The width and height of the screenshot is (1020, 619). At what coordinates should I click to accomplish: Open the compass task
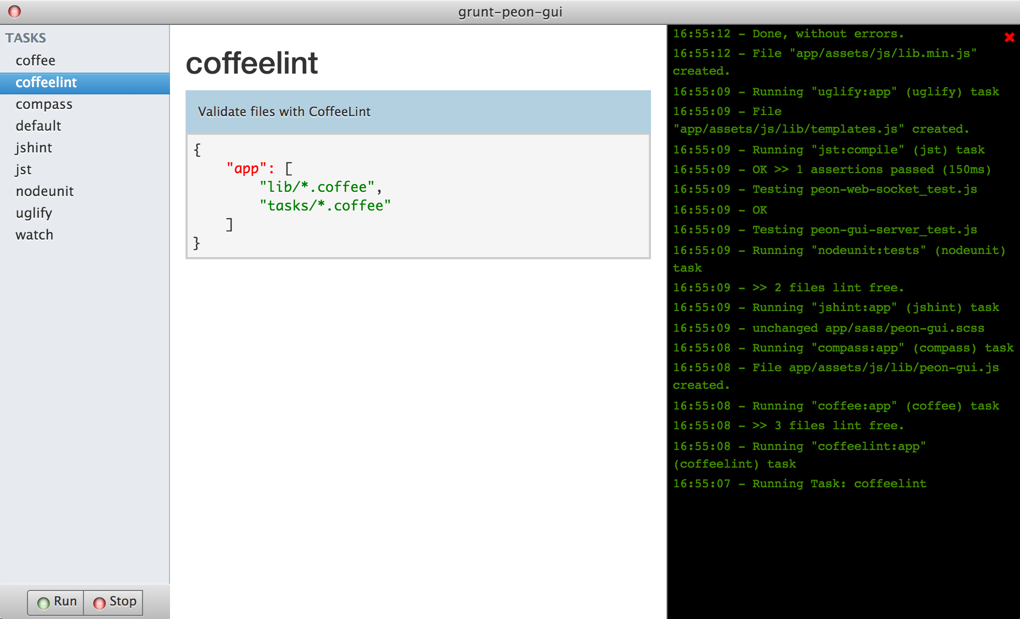pos(84,104)
